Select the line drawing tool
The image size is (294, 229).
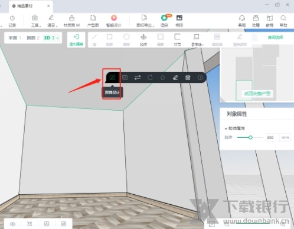pyautogui.click(x=94, y=40)
